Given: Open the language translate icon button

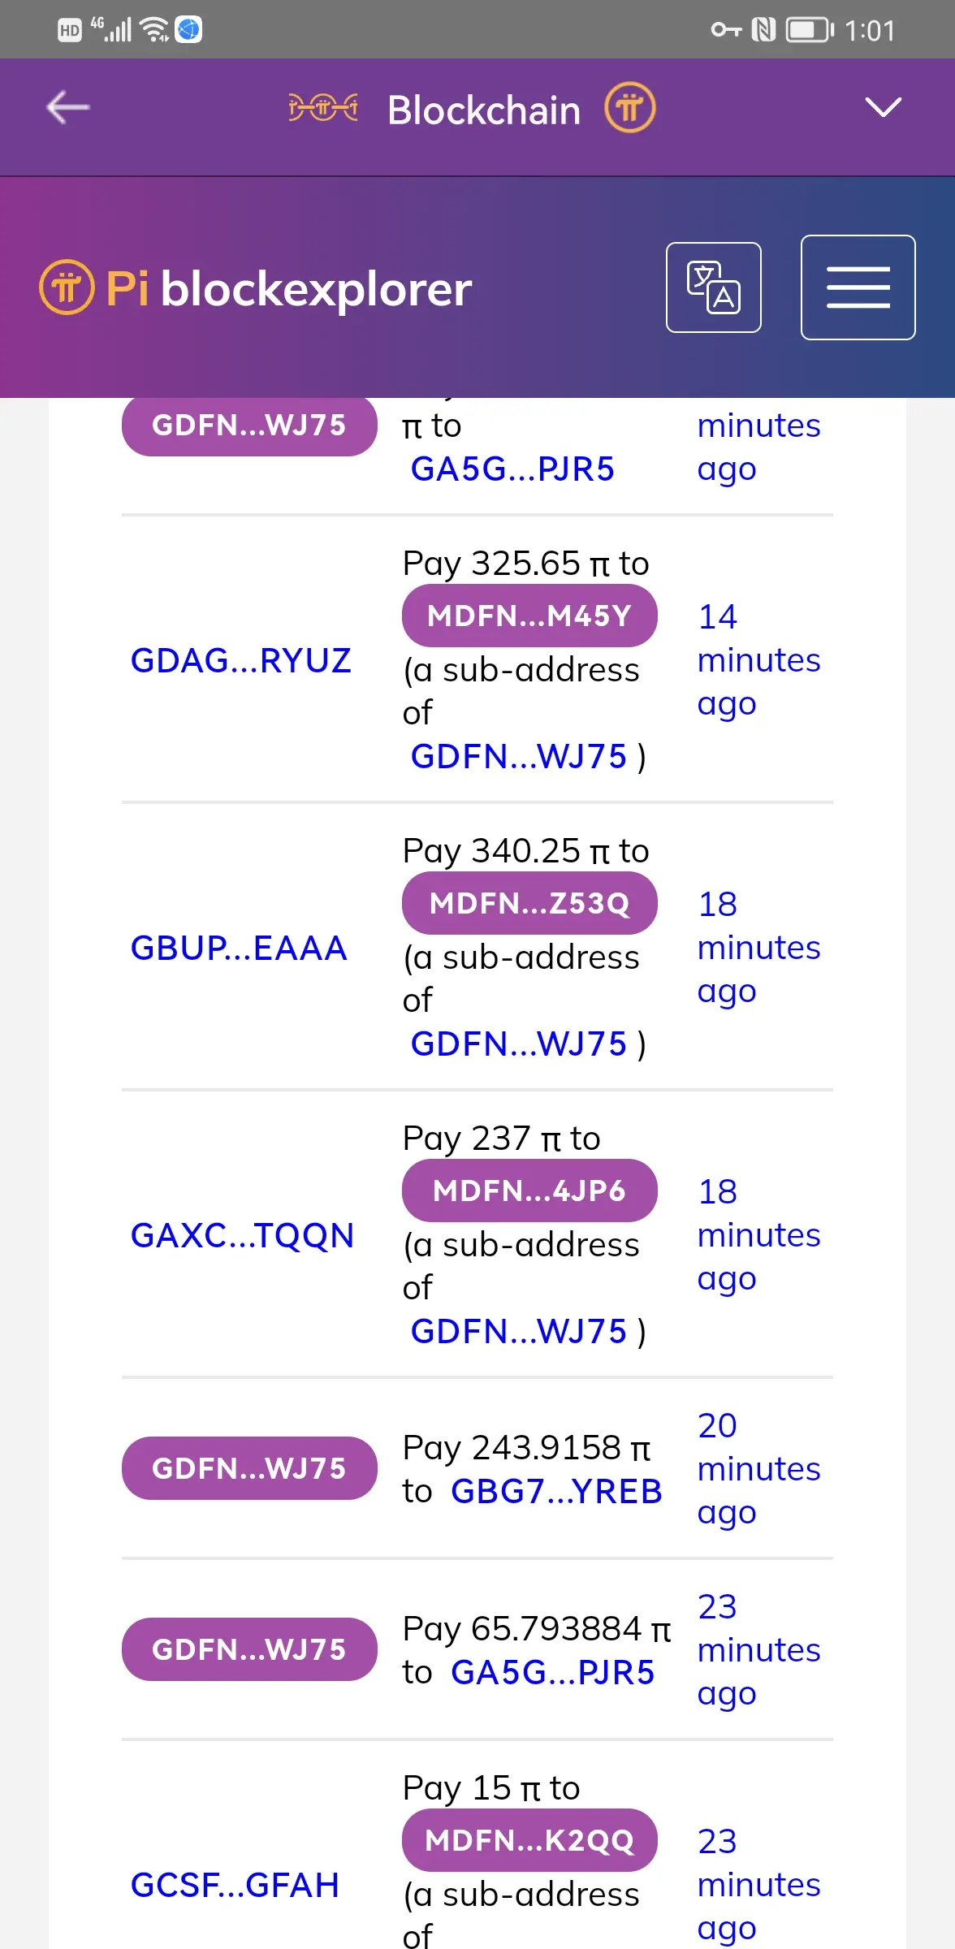Looking at the screenshot, I should click(x=713, y=287).
